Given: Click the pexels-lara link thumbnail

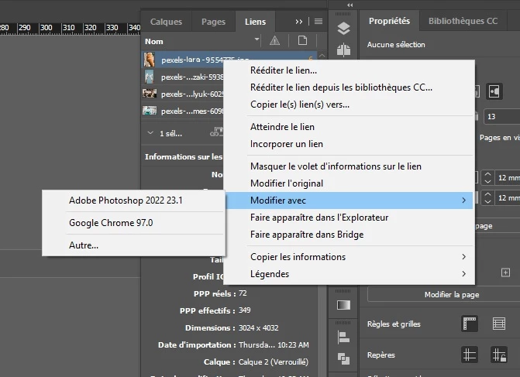Looking at the screenshot, I should tap(150, 60).
